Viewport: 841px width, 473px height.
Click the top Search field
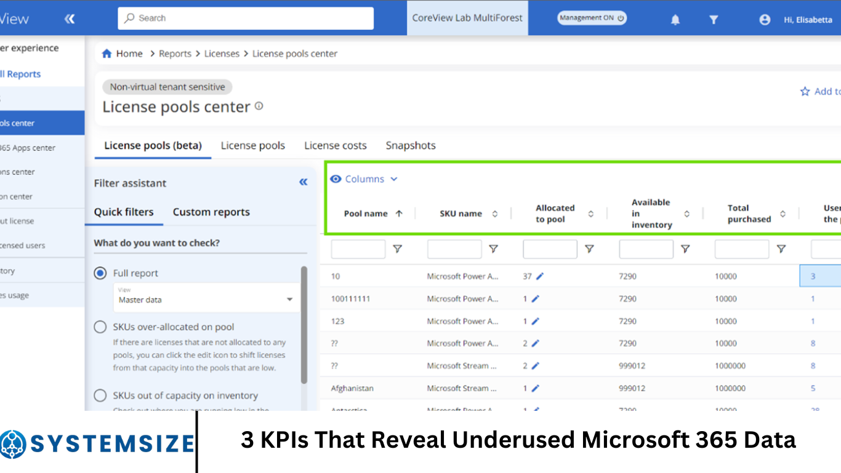(246, 18)
